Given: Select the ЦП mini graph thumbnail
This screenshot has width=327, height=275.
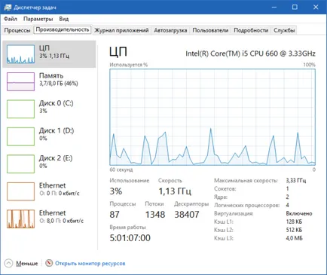Looking at the screenshot, I should (x=20, y=54).
